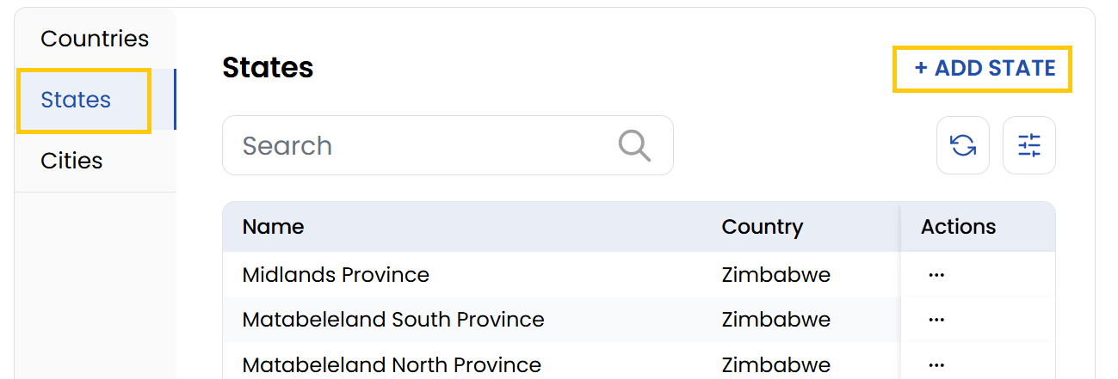Screen dimensions: 1118x379
Task: Click the search magnifier icon
Action: 634,146
